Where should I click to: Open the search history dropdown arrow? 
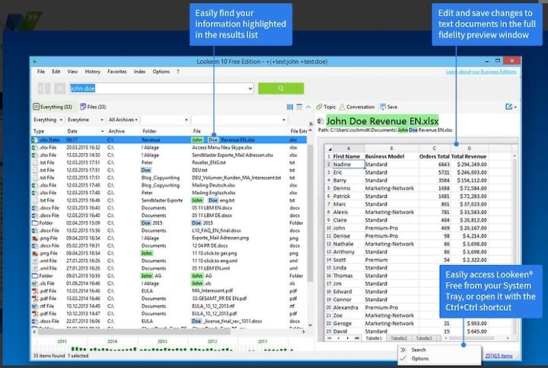point(250,88)
